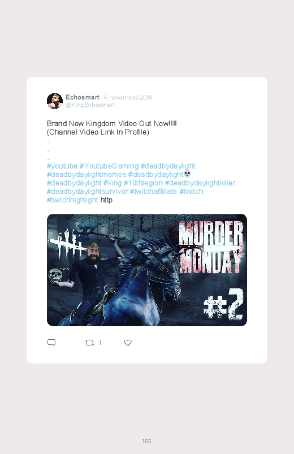Viewport: 294px width, 454px height.
Task: Open the #deadbydaylightkiller hashtag
Action: [200, 183]
